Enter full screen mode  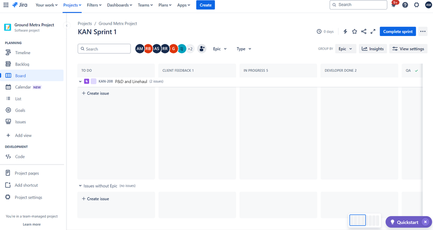[373, 32]
